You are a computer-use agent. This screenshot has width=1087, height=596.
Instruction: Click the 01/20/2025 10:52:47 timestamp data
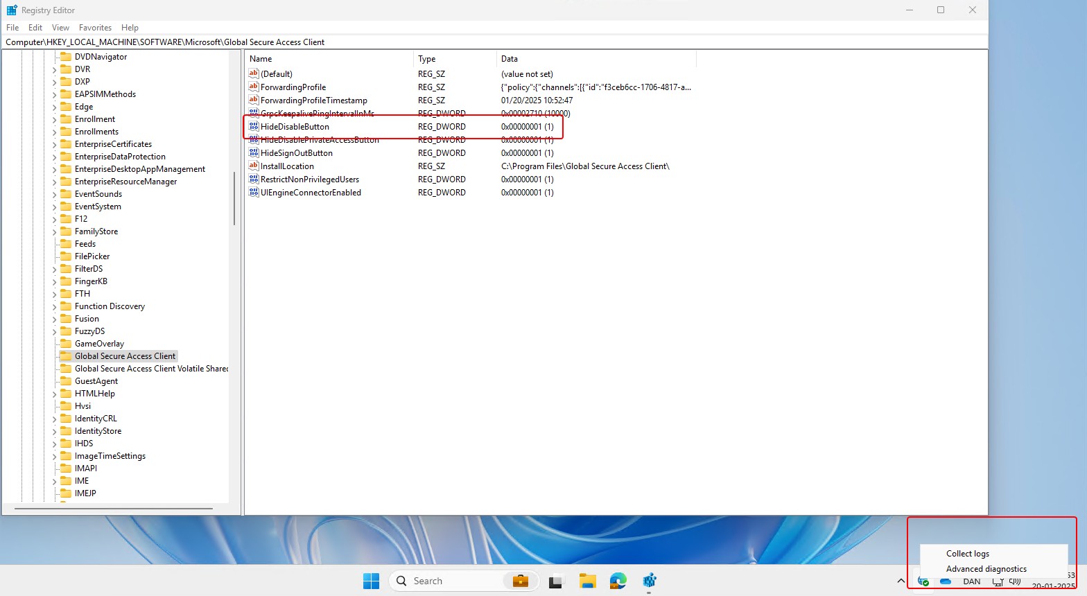click(537, 100)
